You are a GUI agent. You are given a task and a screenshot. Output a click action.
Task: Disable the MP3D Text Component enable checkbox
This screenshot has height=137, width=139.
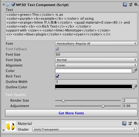point(13,5)
